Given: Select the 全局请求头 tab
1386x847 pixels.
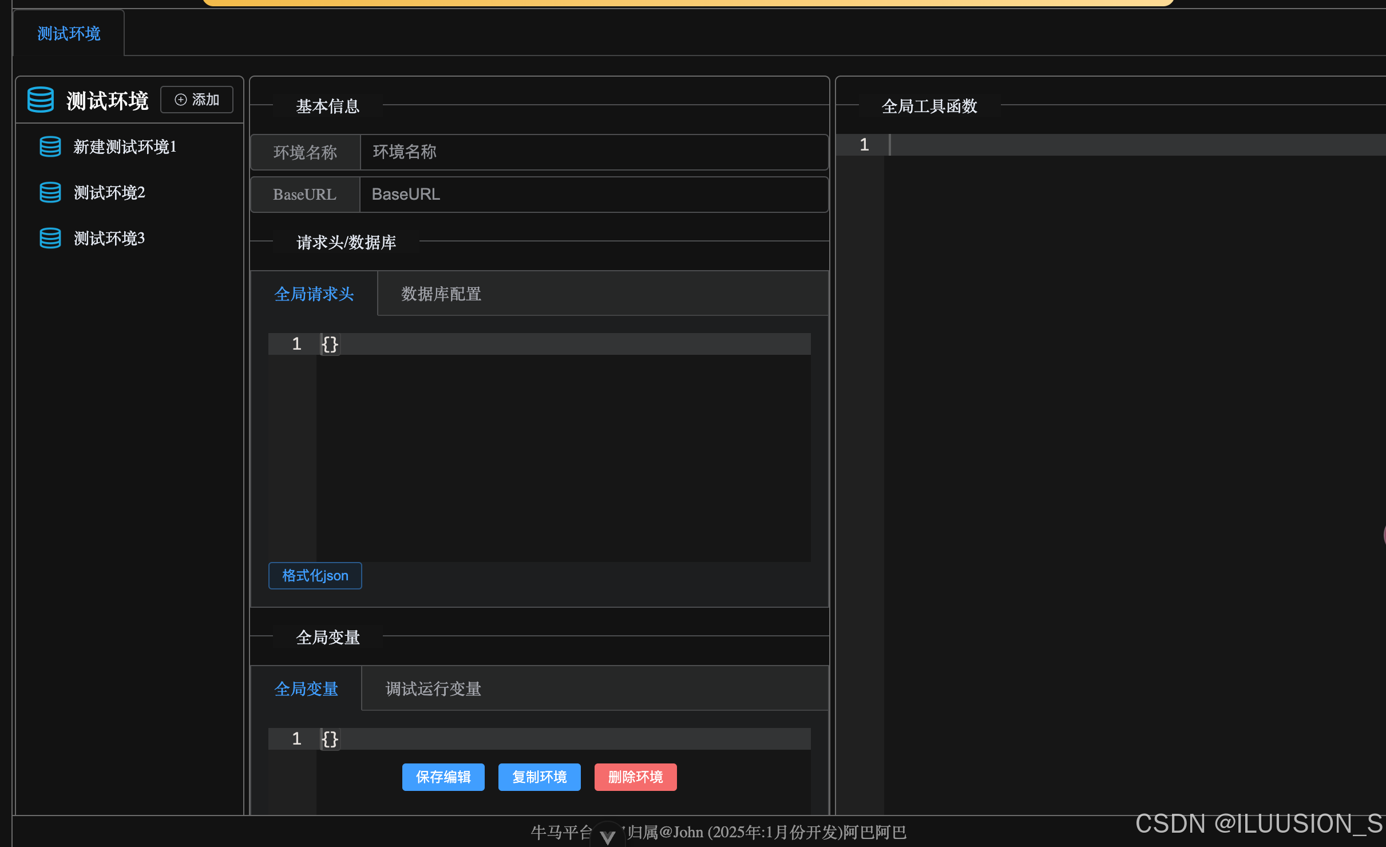Looking at the screenshot, I should click(314, 294).
